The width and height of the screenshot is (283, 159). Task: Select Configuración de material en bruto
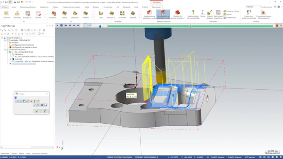pyautogui.click(x=25, y=47)
